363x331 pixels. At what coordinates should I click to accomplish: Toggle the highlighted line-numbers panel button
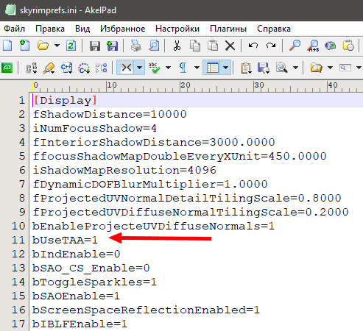pos(213,68)
